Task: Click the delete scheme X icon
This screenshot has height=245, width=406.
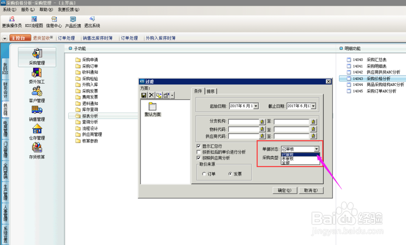Action: 151,95
